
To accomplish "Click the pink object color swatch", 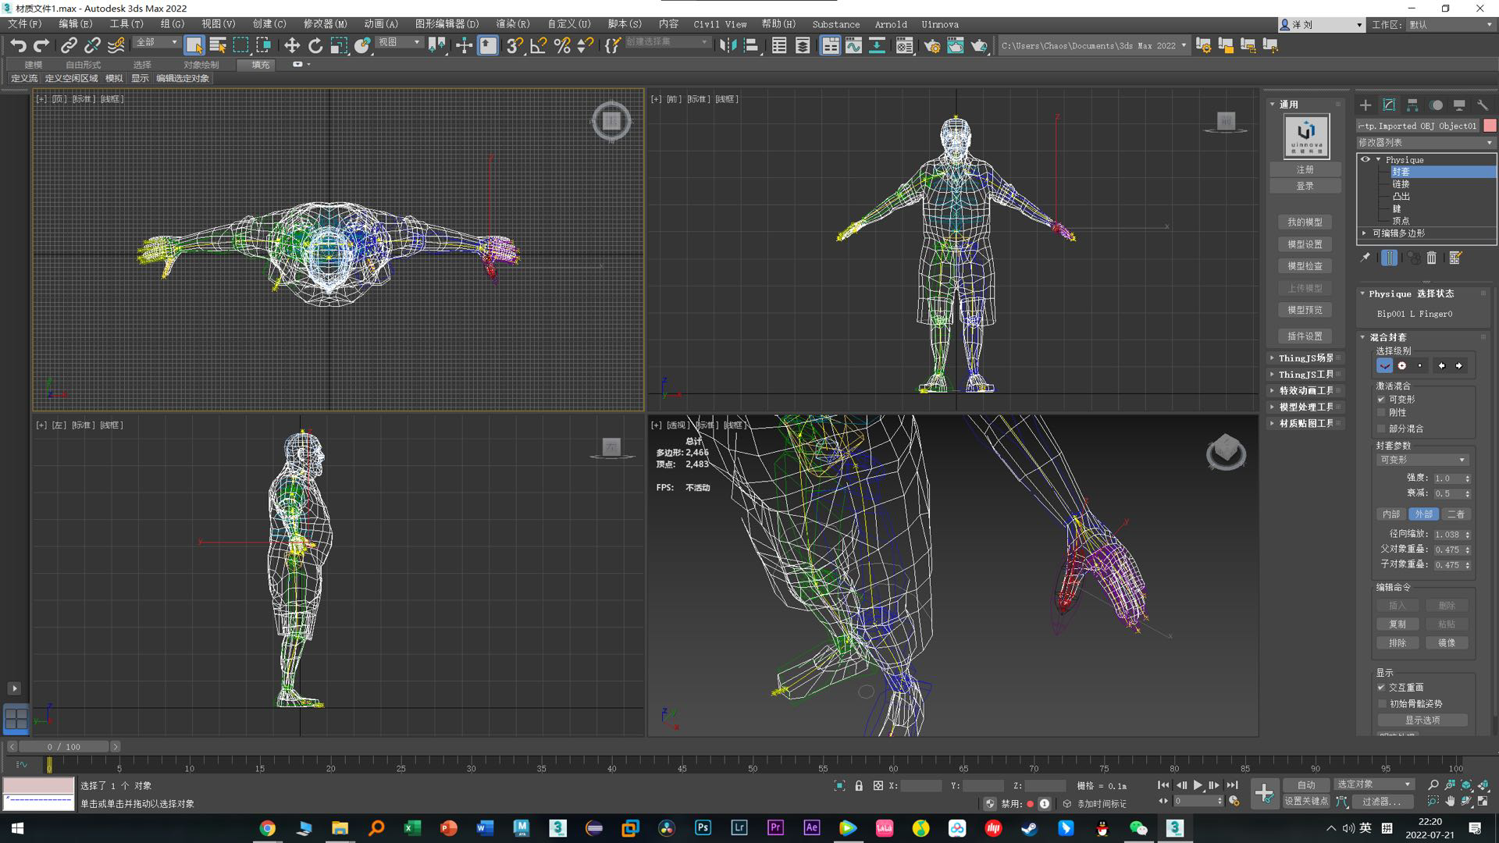I will tap(1490, 126).
